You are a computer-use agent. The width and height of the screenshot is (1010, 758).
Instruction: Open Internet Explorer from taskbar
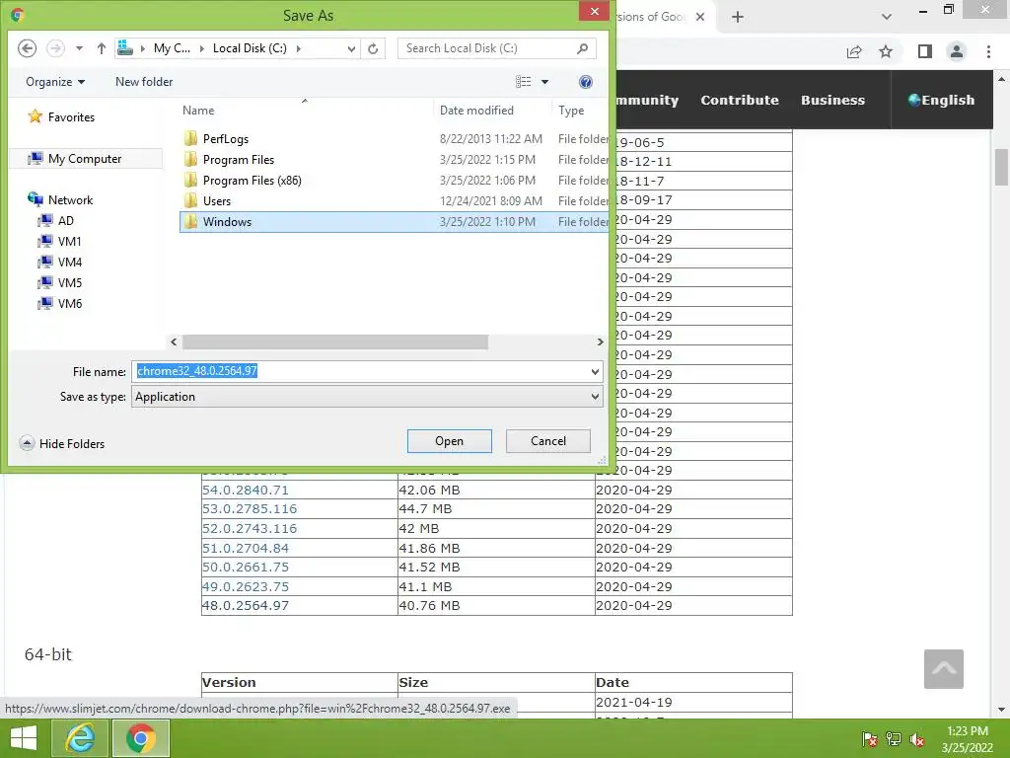pyautogui.click(x=80, y=738)
